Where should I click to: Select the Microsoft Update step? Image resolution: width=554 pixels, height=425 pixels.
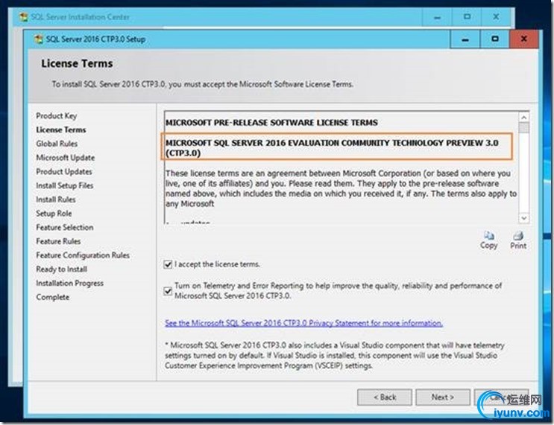click(x=66, y=158)
